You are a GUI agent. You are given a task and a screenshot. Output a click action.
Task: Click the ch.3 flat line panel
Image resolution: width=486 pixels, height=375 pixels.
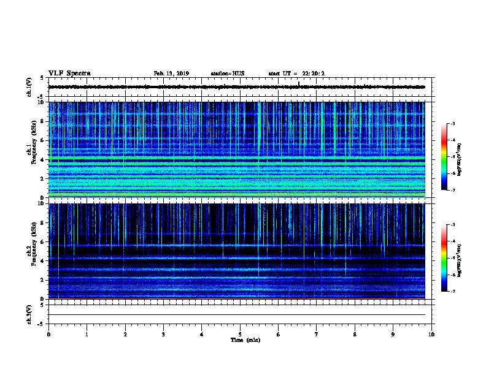coord(240,314)
